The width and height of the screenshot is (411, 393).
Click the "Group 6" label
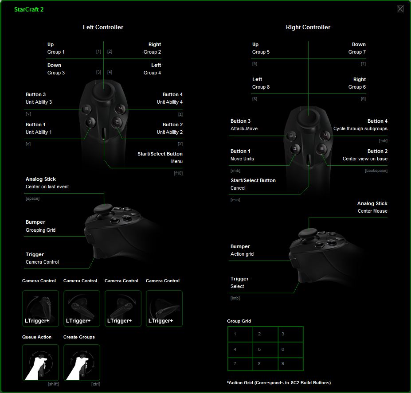(x=357, y=87)
